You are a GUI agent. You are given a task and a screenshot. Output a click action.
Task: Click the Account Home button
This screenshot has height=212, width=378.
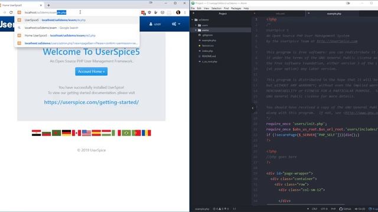coord(92,71)
